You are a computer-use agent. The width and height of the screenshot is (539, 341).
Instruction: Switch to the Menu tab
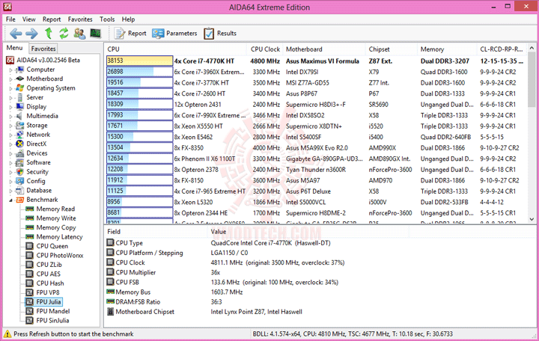pyautogui.click(x=15, y=48)
